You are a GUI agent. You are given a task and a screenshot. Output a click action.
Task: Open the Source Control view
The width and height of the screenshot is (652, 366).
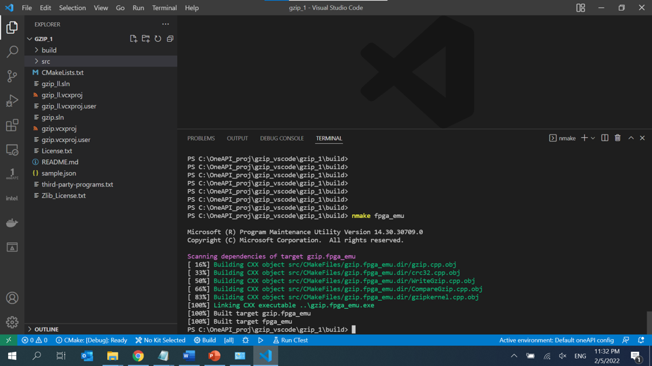coord(12,76)
